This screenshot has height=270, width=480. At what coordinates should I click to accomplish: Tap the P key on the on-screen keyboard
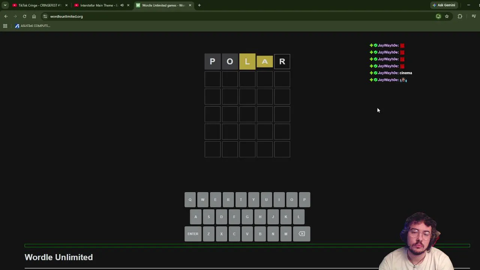coord(304,200)
